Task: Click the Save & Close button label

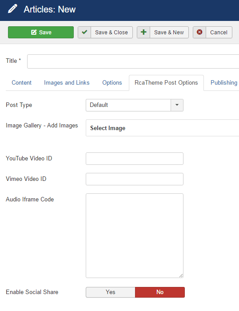Action: [x=112, y=33]
